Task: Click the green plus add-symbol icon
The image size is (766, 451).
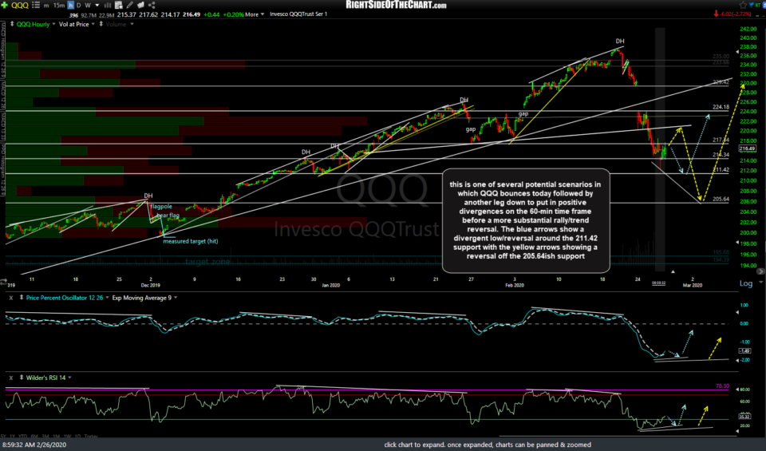Action: click(5, 5)
